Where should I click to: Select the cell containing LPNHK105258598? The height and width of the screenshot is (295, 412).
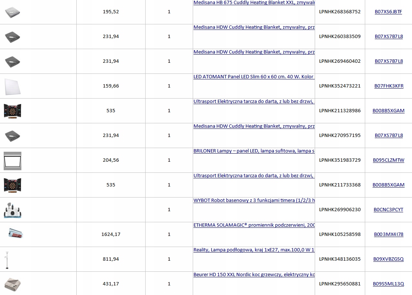click(x=340, y=234)
